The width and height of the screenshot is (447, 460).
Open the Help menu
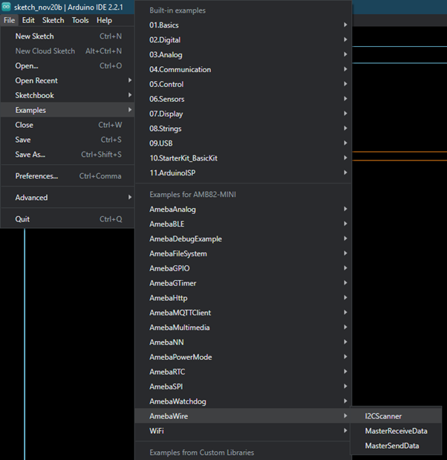pos(104,21)
